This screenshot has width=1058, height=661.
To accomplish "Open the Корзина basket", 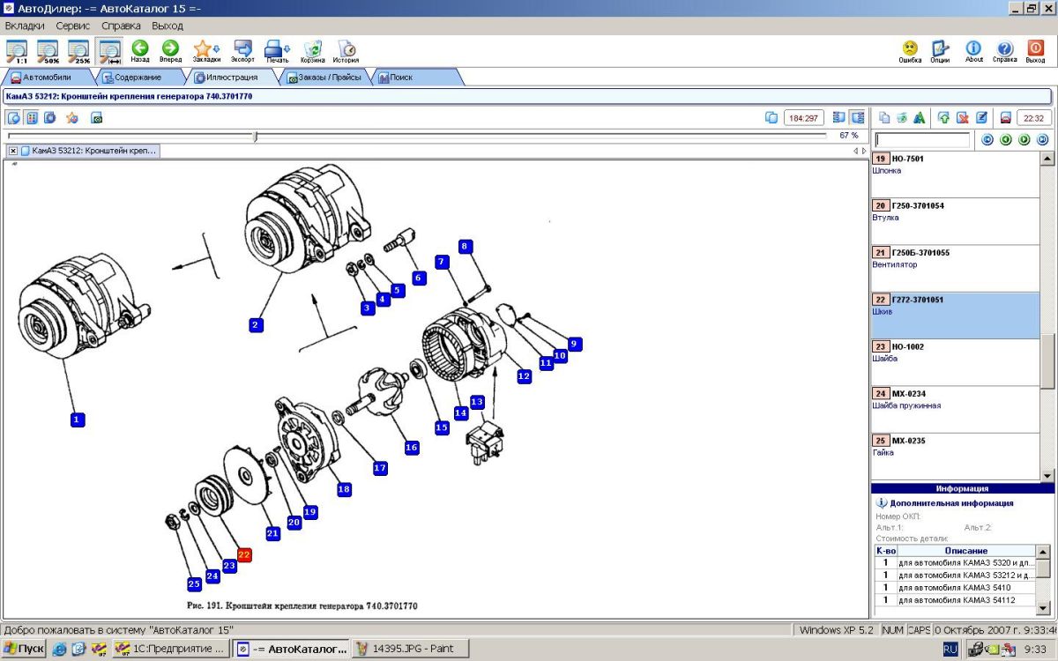I will point(312,52).
